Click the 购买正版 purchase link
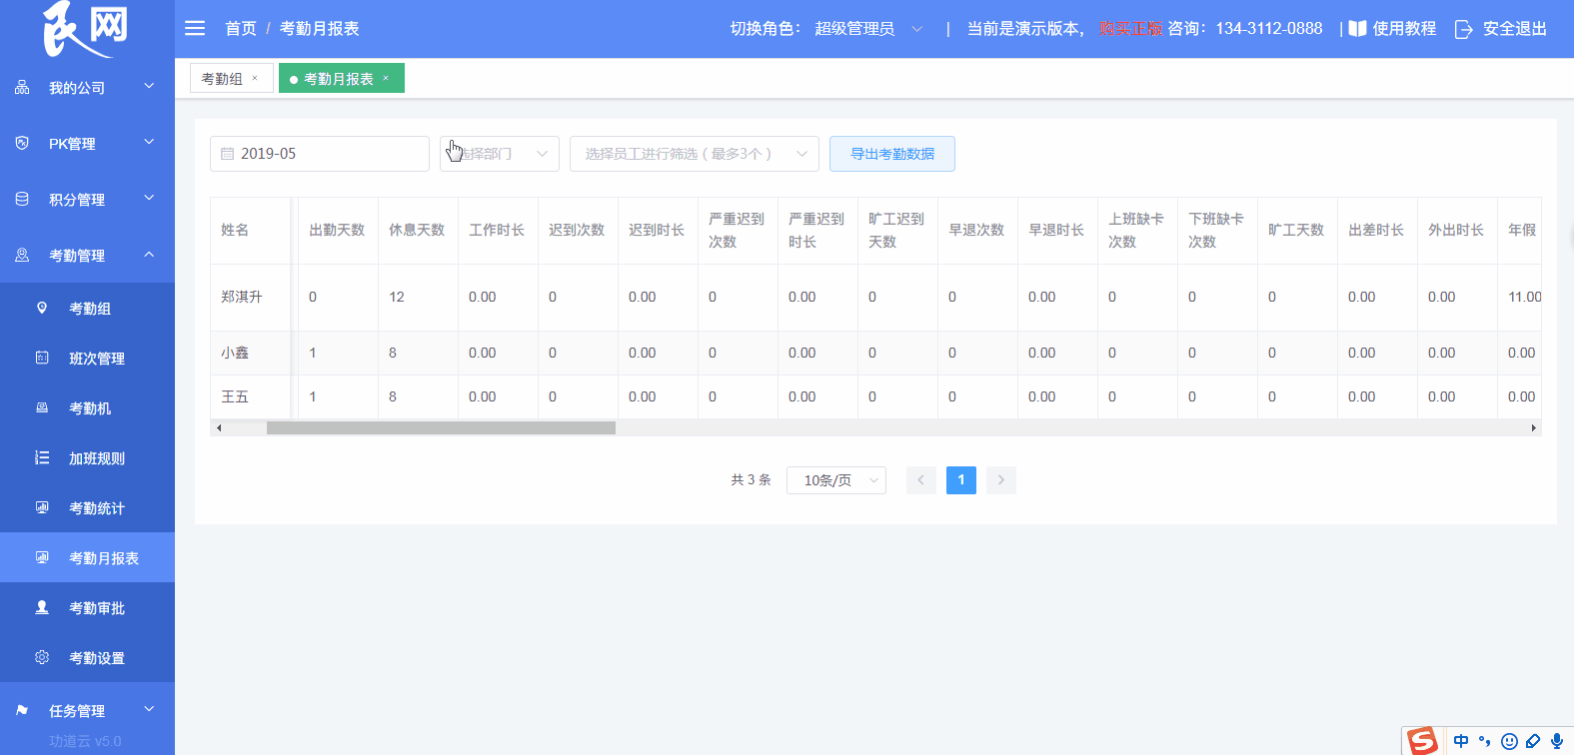The width and height of the screenshot is (1574, 755). tap(1131, 29)
